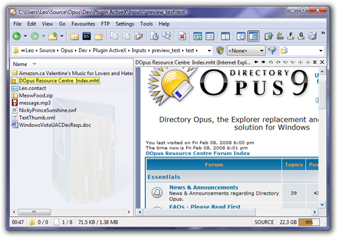The image size is (338, 238).
Task: Open the viewer pane menu icon
Action: pyautogui.click(x=315, y=62)
